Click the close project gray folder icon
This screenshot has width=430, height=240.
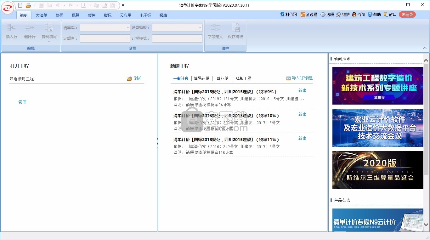pyautogui.click(x=49, y=5)
